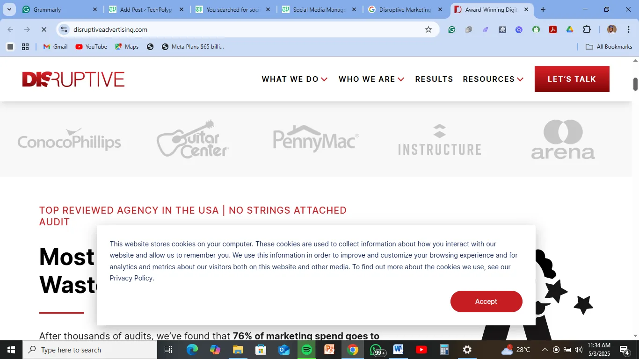This screenshot has width=639, height=359.
Task: Click the arena client logo
Action: (x=563, y=139)
